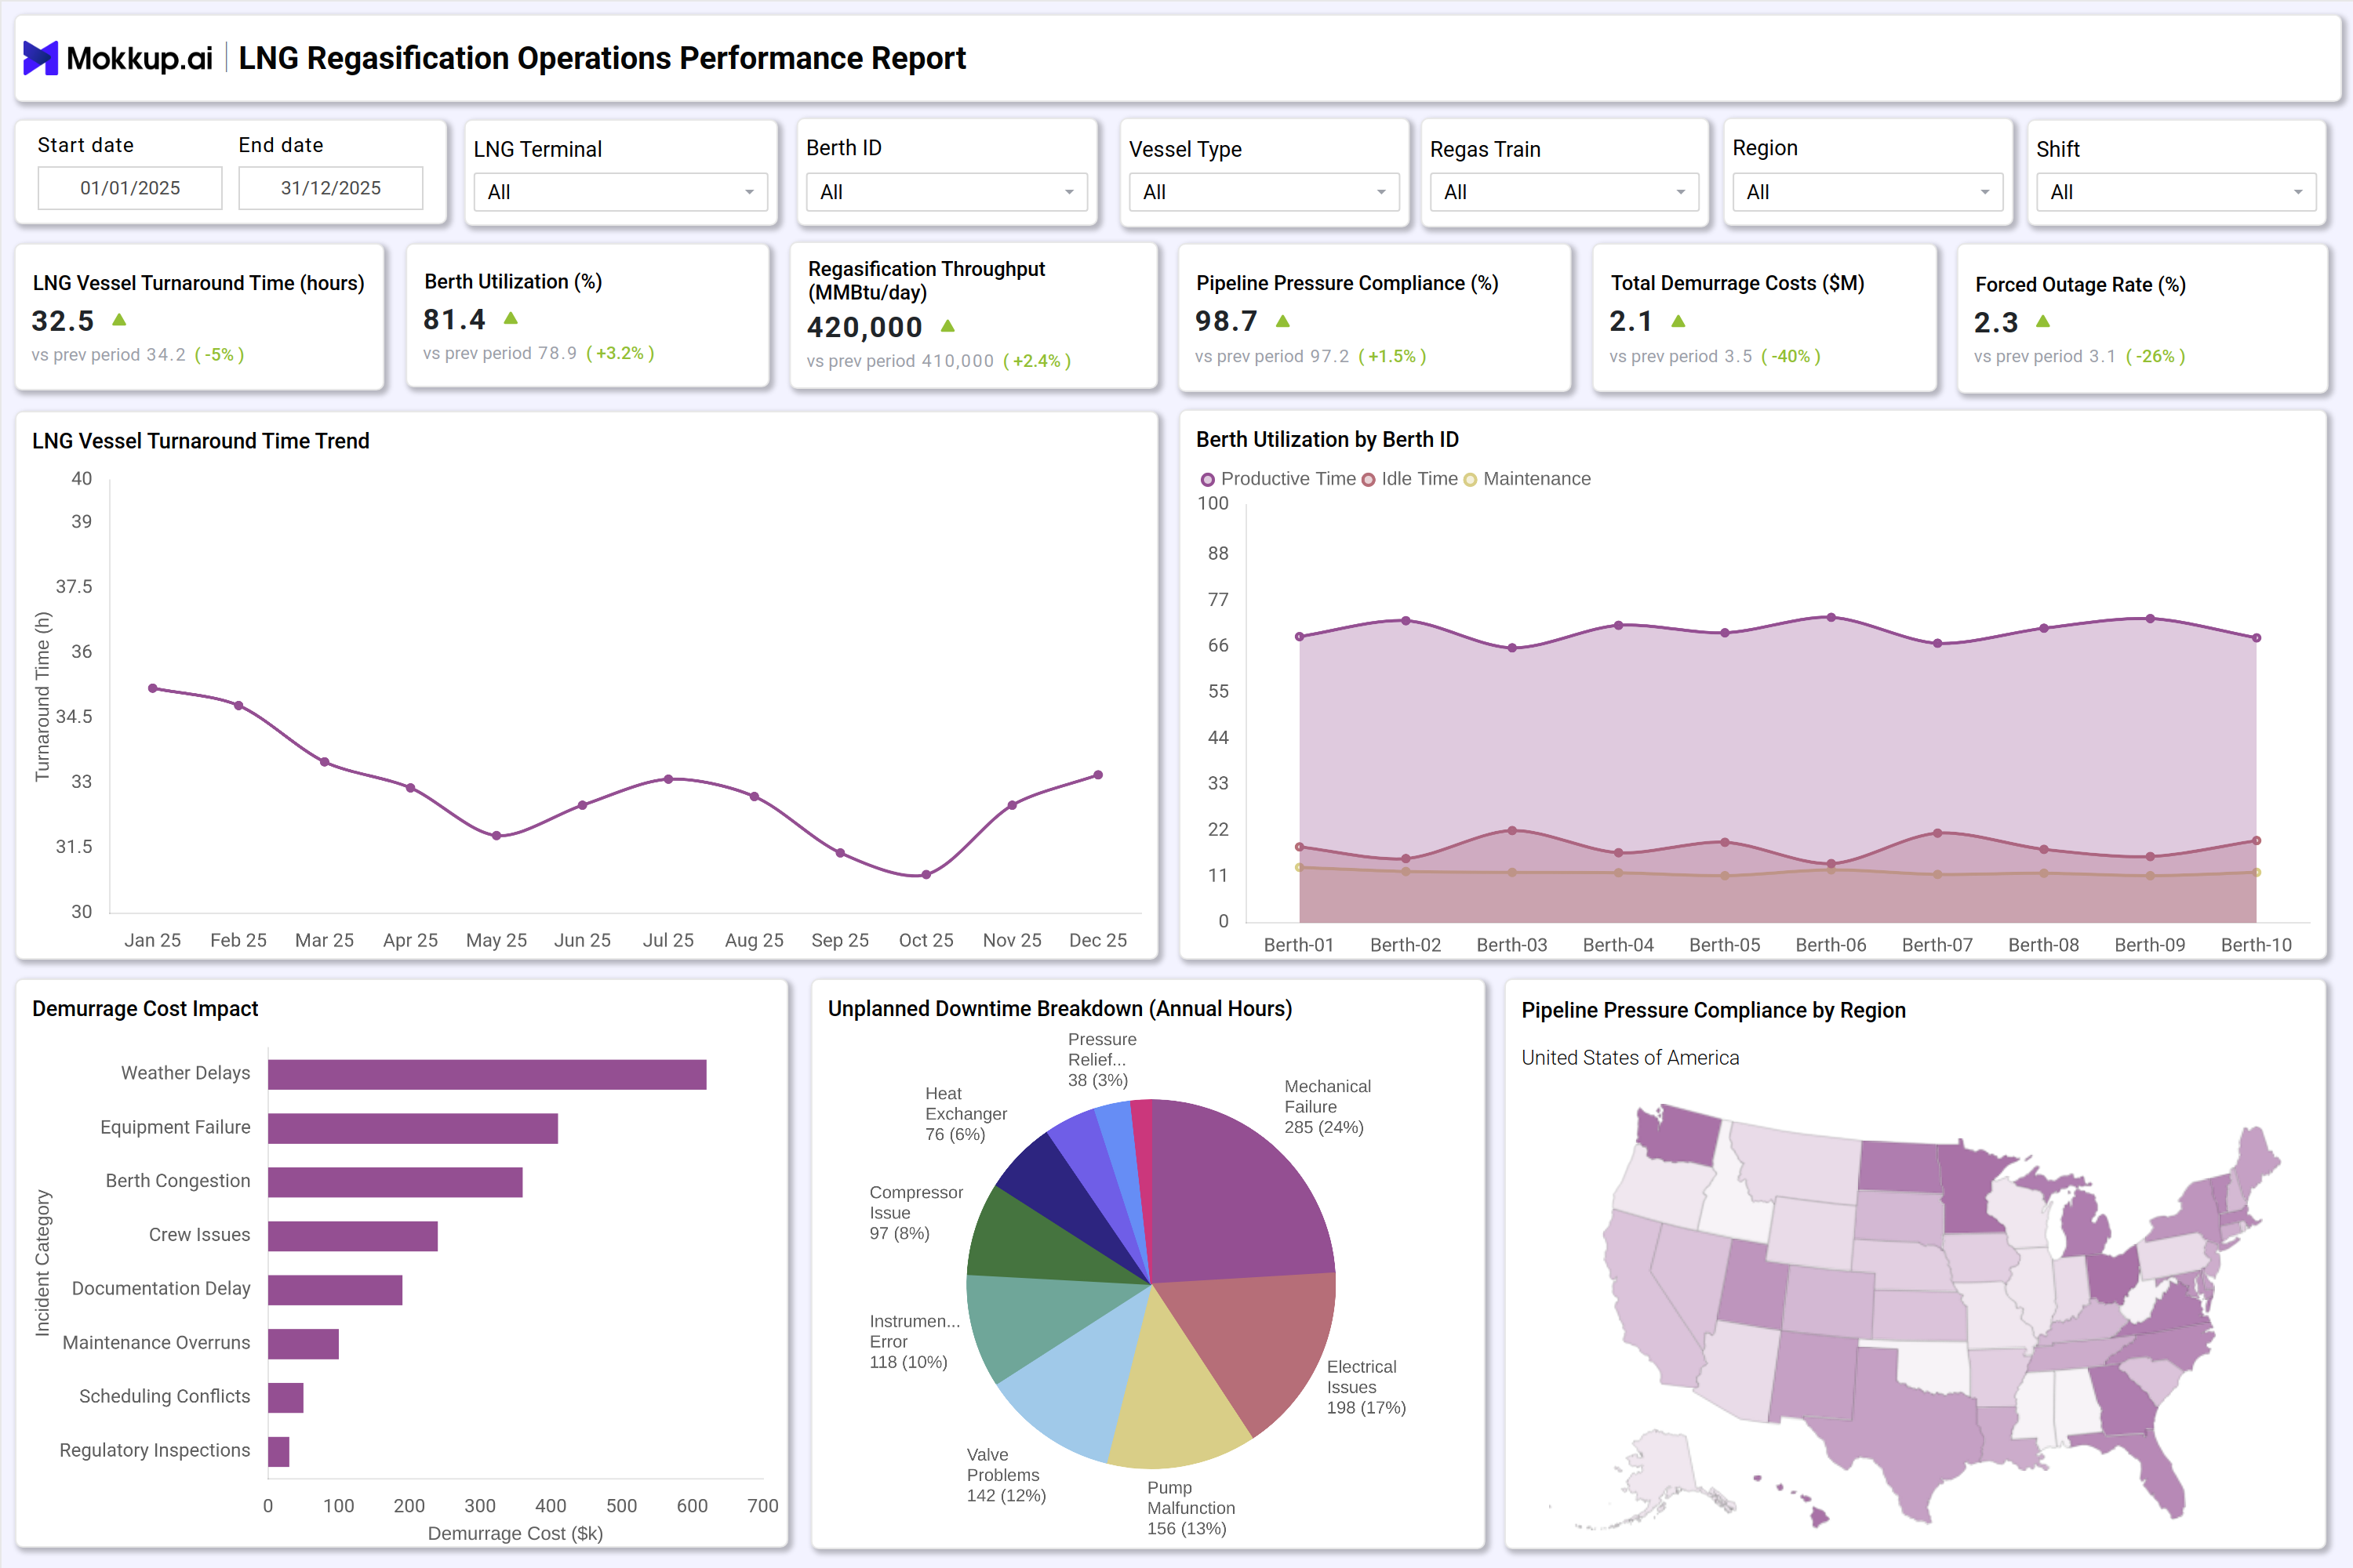Select the Berth Congestion bar
This screenshot has width=2353, height=1568.
tap(395, 1182)
